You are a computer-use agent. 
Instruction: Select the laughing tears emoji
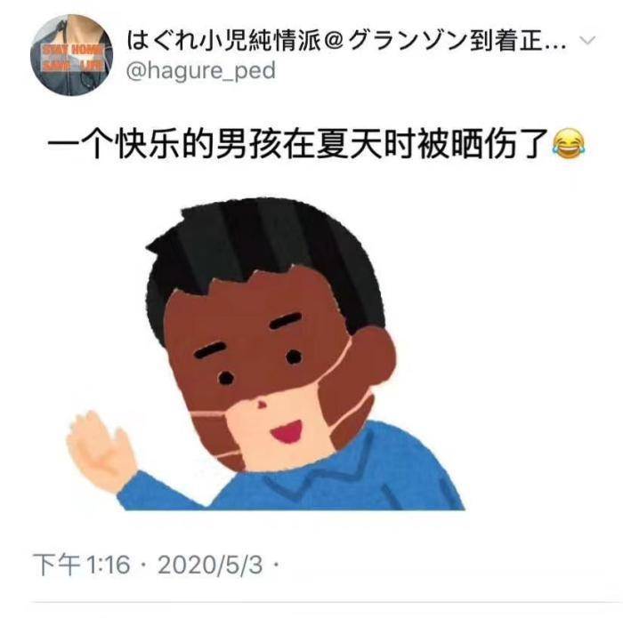click(x=569, y=144)
